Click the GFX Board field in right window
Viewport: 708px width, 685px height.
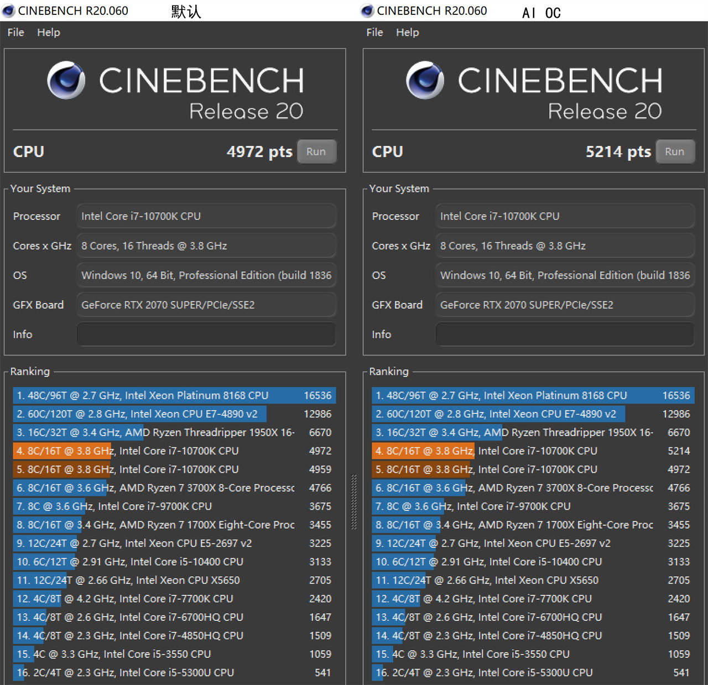(565, 305)
